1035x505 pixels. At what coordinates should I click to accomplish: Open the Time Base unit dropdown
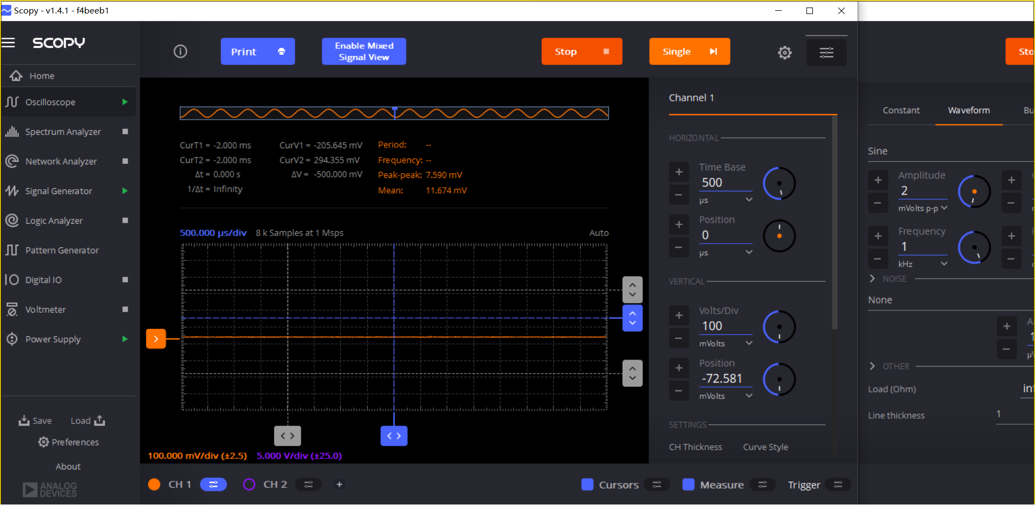[726, 200]
